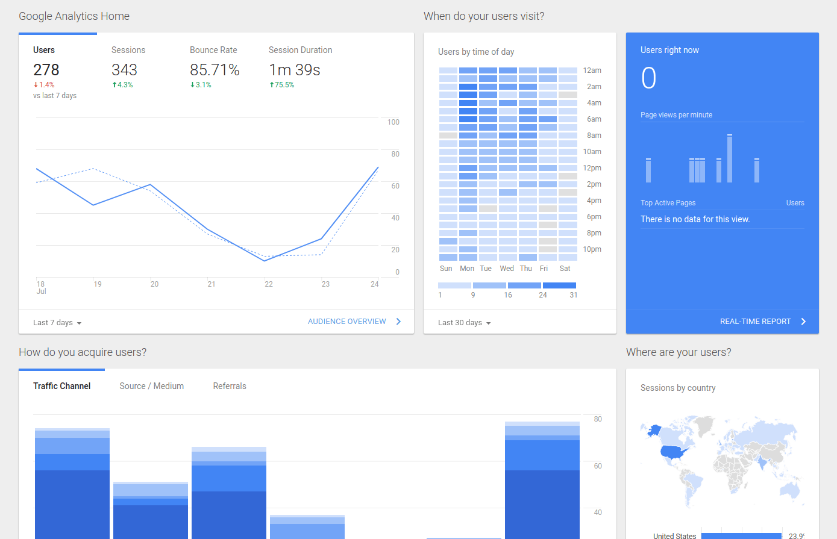This screenshot has height=539, width=837.
Task: Click the Bounce Rate value 85.71%
Action: click(x=215, y=70)
